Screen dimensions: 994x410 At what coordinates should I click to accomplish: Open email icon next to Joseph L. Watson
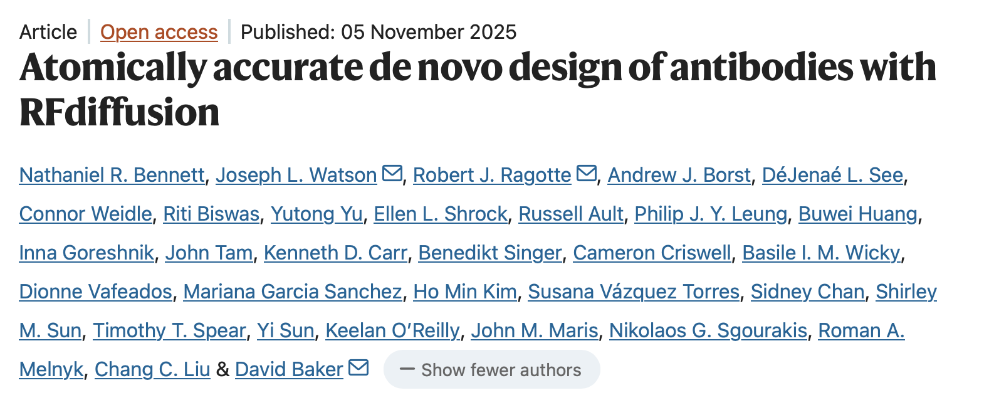tap(392, 174)
